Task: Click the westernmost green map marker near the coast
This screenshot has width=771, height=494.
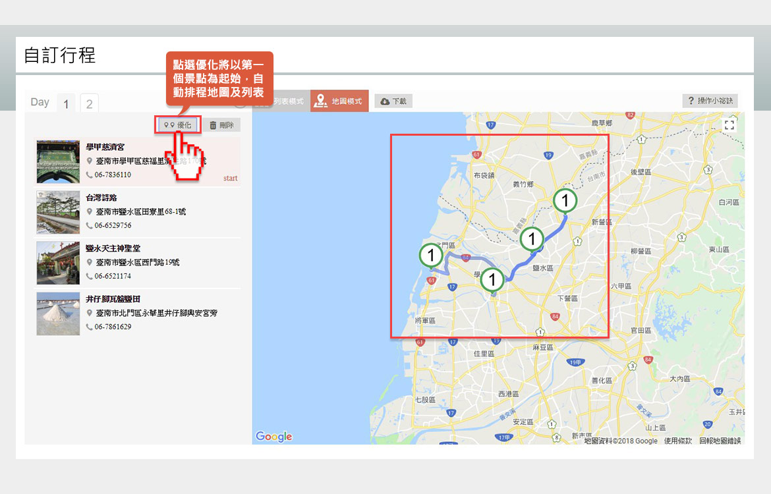Action: click(431, 256)
